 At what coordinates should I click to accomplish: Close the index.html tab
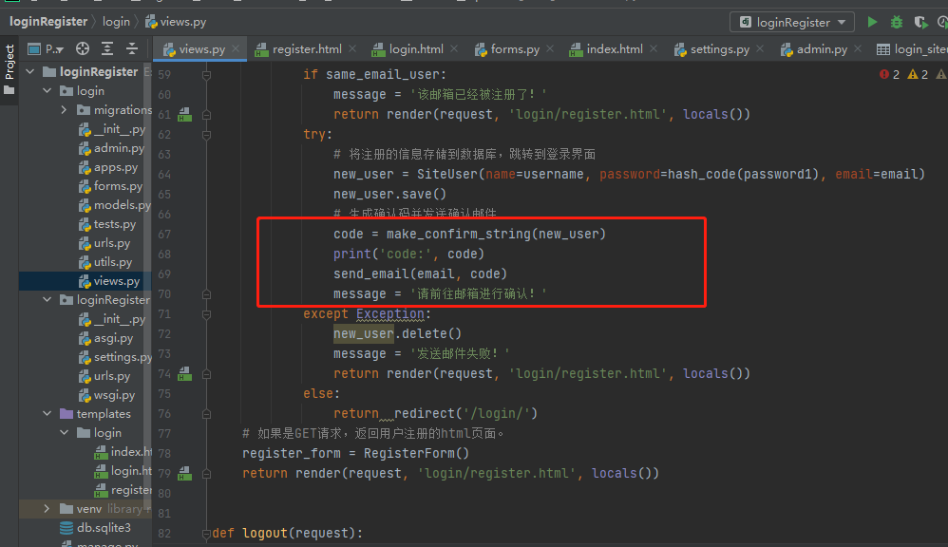pos(654,49)
